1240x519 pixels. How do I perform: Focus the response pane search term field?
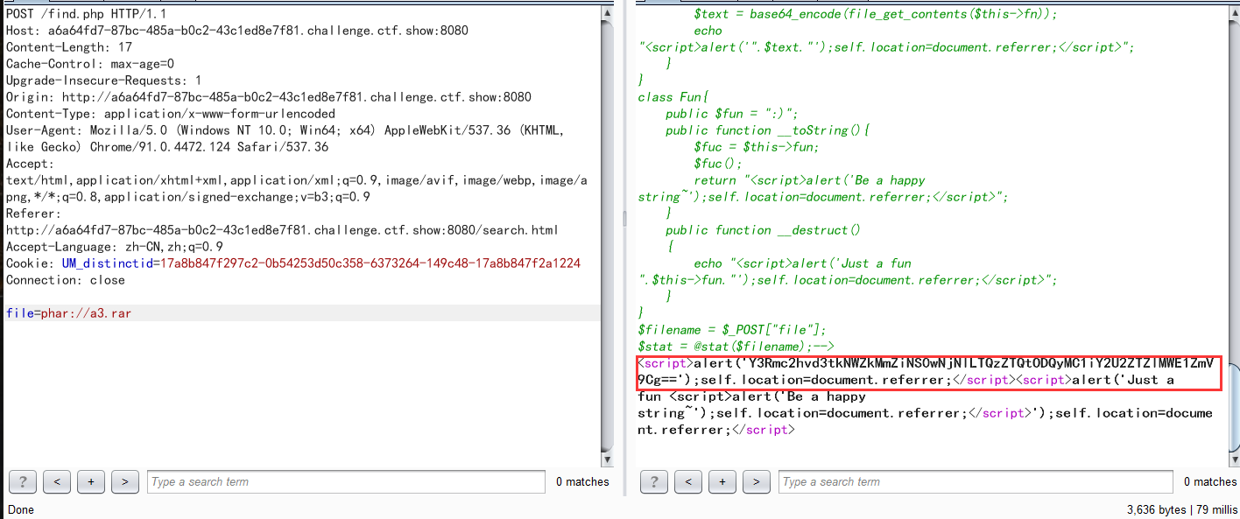(x=976, y=481)
